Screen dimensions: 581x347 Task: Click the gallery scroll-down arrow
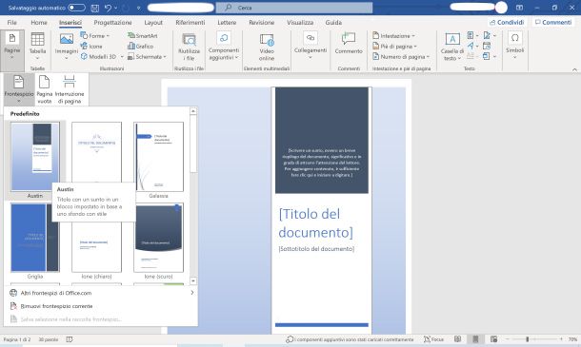coord(193,280)
